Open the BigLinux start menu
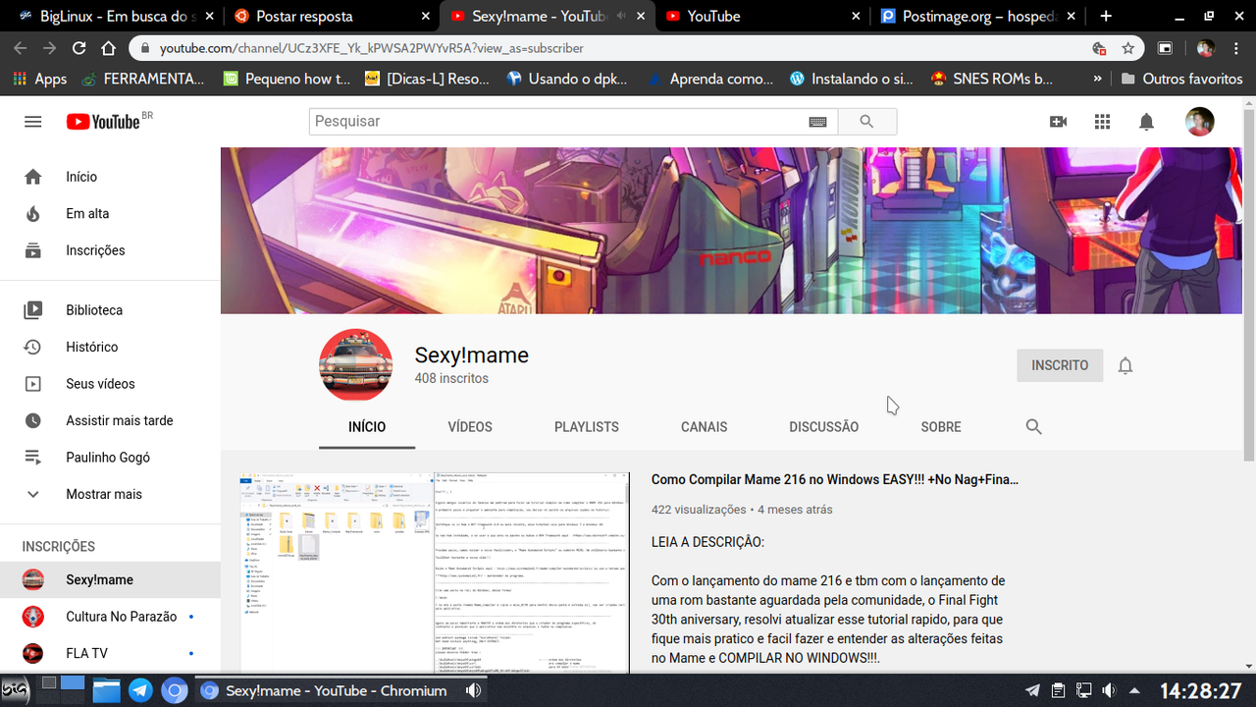This screenshot has width=1256, height=707. click(x=16, y=690)
